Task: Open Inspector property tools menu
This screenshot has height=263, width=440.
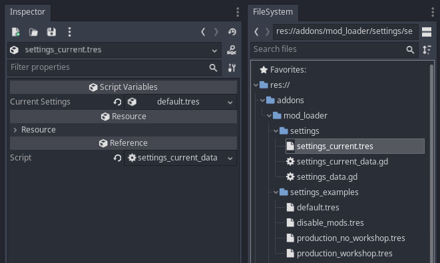Action: (x=232, y=68)
